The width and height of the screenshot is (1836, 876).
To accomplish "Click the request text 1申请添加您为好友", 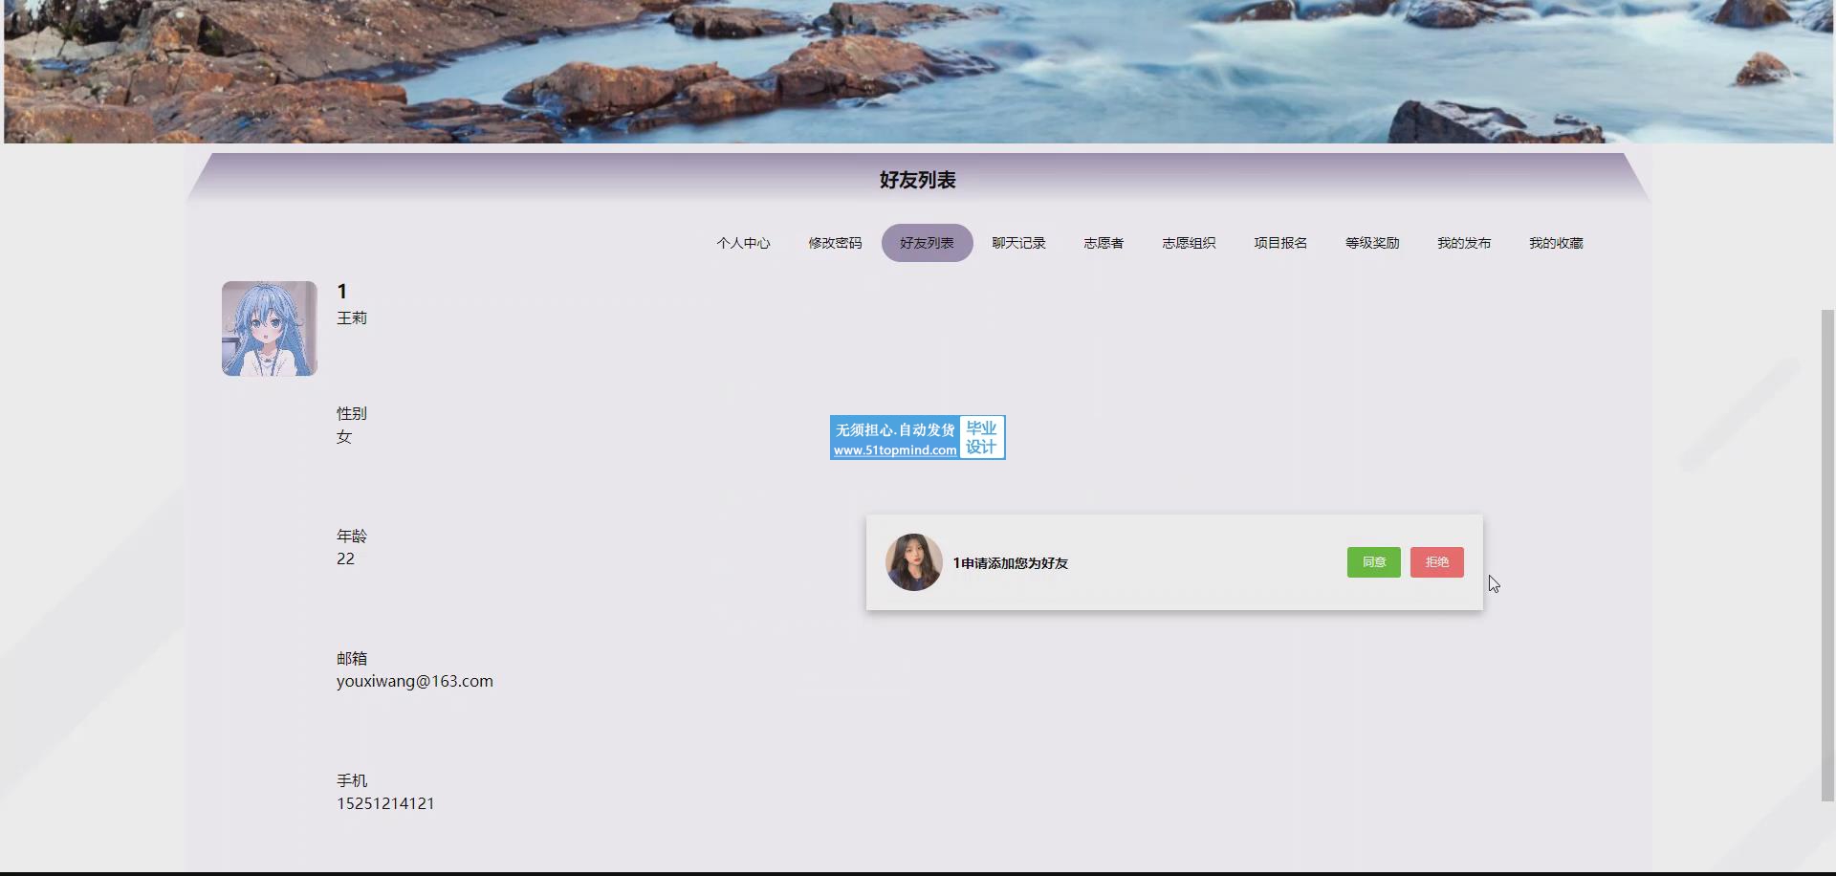I will click(1010, 563).
